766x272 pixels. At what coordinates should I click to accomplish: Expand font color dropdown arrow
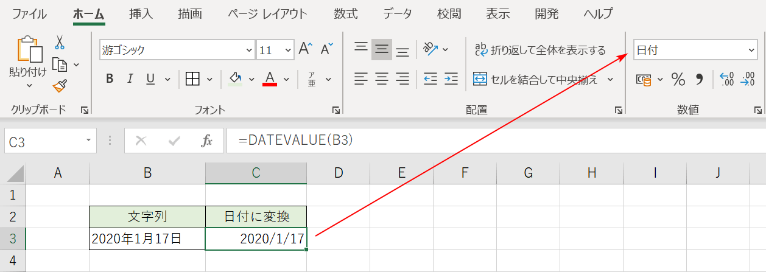(x=287, y=79)
